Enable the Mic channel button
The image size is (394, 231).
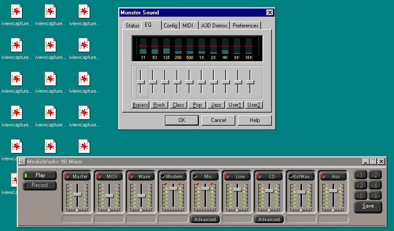click(205, 176)
